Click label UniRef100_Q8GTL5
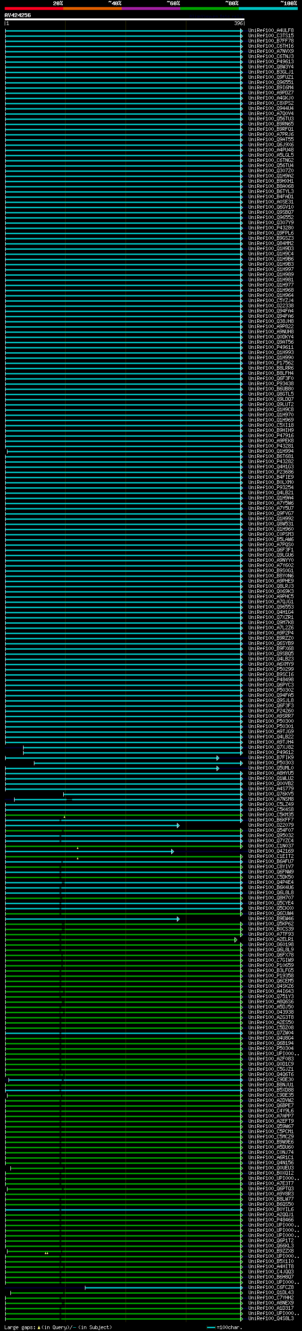Screen dimensions: 302x1331 click(271, 394)
